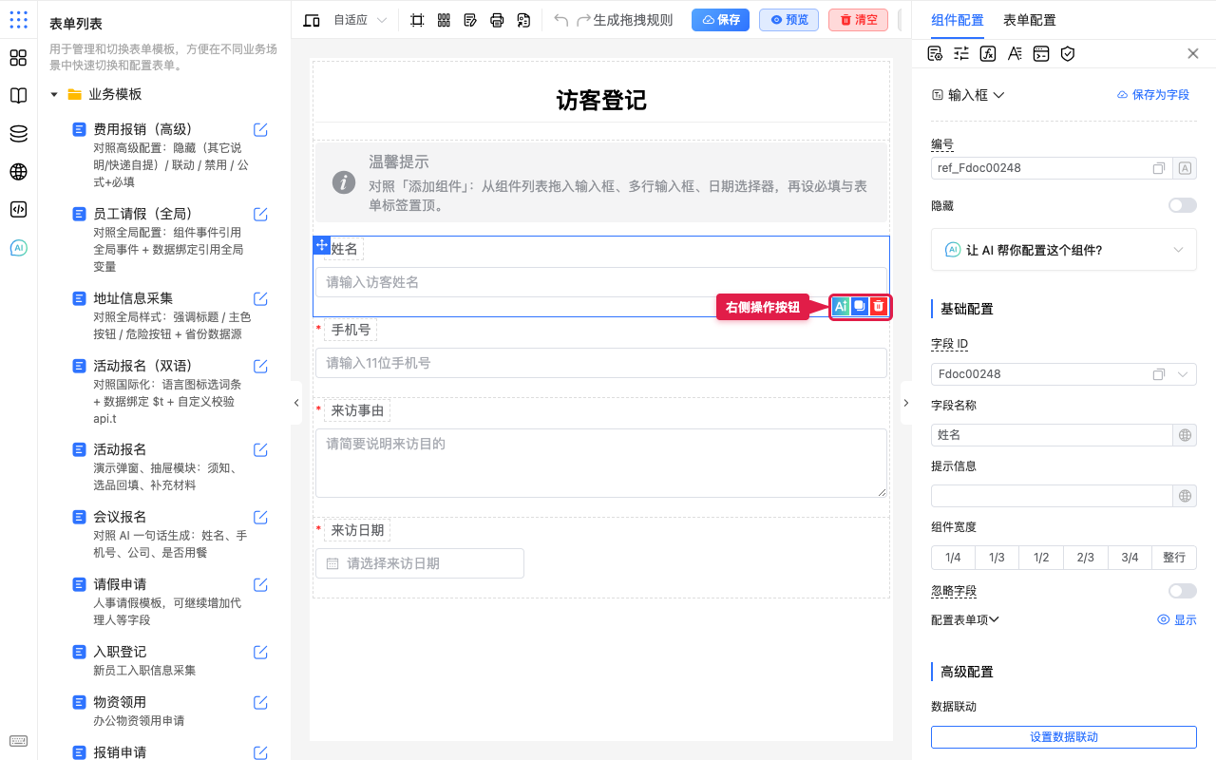Screen dimensions: 1216x760
Task: Set component width to 3/4
Action: point(1130,558)
